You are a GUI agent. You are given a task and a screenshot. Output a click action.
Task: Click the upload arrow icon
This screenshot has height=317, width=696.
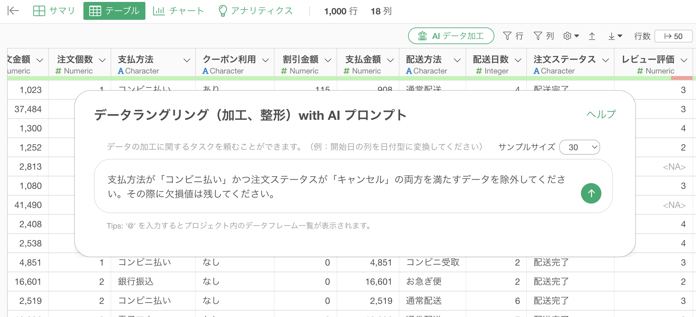[592, 36]
